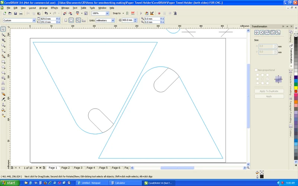This screenshot has height=186, width=298.
Task: Select the Interactive Fill tool
Action: (3, 115)
